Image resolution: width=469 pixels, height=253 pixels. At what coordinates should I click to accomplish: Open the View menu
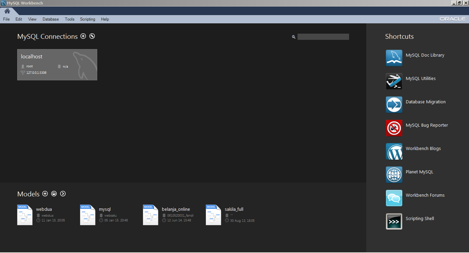(32, 19)
